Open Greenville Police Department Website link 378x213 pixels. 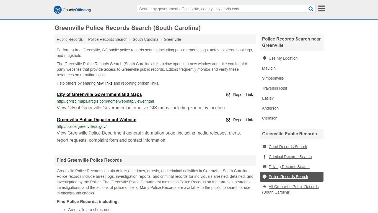point(97,120)
